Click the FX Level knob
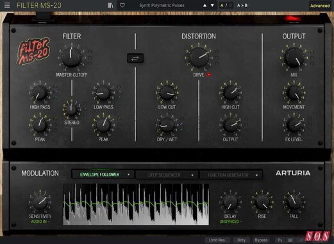This screenshot has width=334, height=244. (x=294, y=125)
